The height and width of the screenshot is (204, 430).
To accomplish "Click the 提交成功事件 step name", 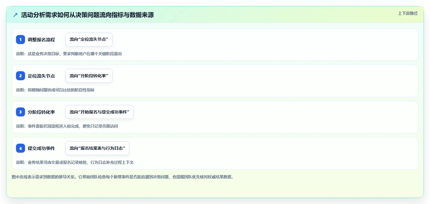I will coord(41,148).
